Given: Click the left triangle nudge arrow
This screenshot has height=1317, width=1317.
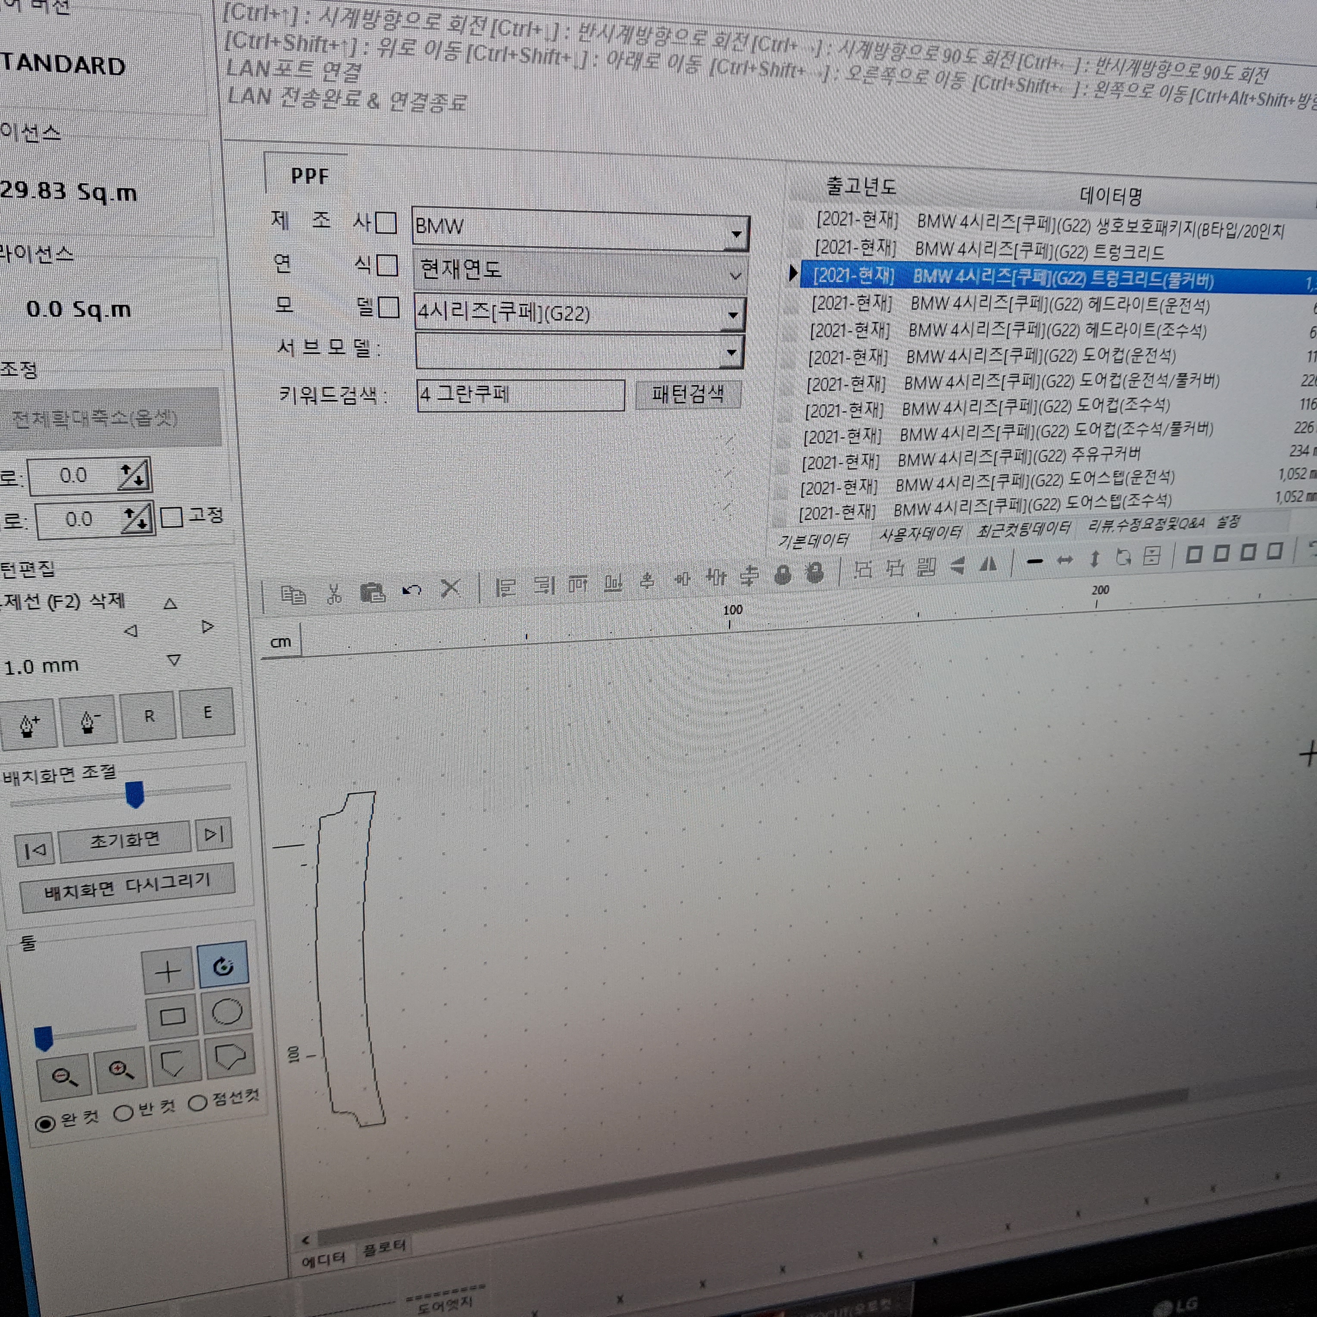Looking at the screenshot, I should 131,631.
